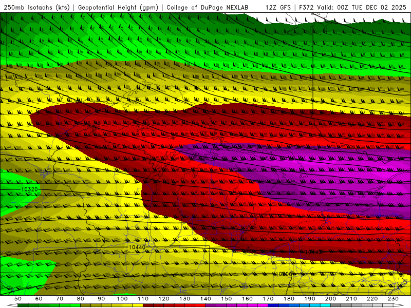Click the 50 value on color scale

tap(18, 299)
